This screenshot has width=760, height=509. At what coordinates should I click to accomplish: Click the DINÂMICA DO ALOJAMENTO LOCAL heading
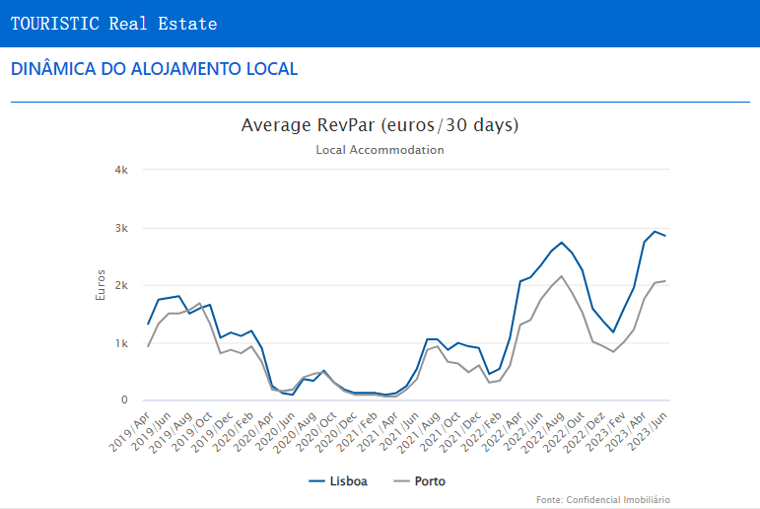154,69
